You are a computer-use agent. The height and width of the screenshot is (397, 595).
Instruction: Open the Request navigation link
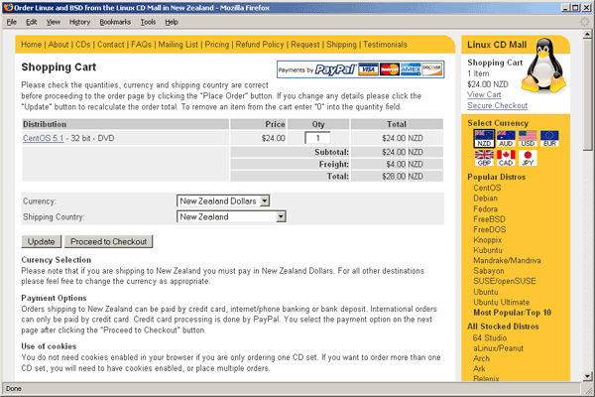[305, 45]
